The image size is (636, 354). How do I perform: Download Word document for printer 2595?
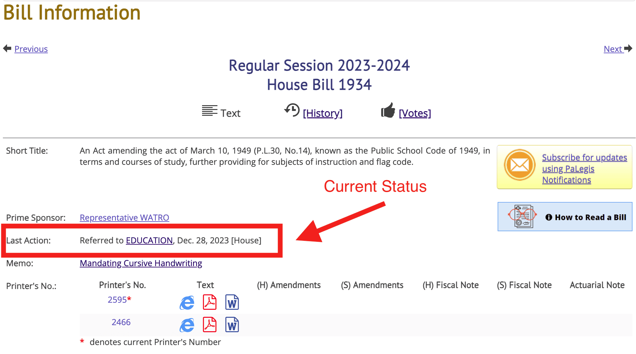tap(232, 302)
